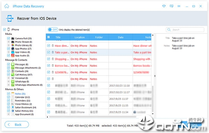This screenshot has height=133, width=209.
Task: Uncheck the Borrow books row checkbox
Action: pos(49,65)
